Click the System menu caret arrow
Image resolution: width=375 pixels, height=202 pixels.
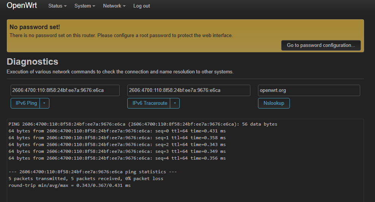94,6
